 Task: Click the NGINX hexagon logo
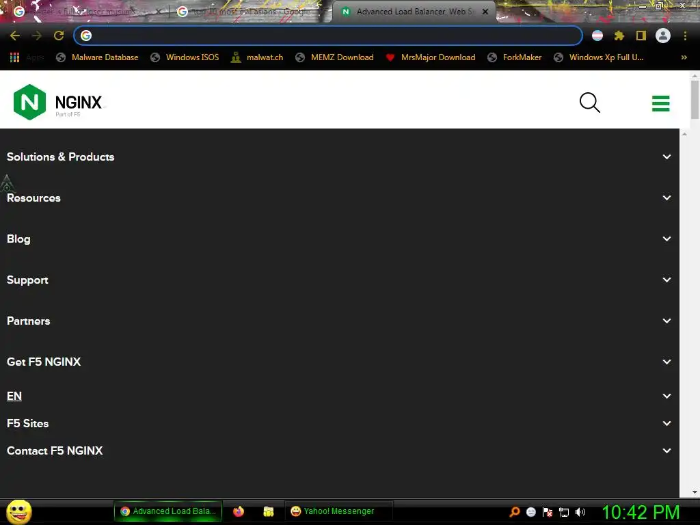tap(30, 103)
